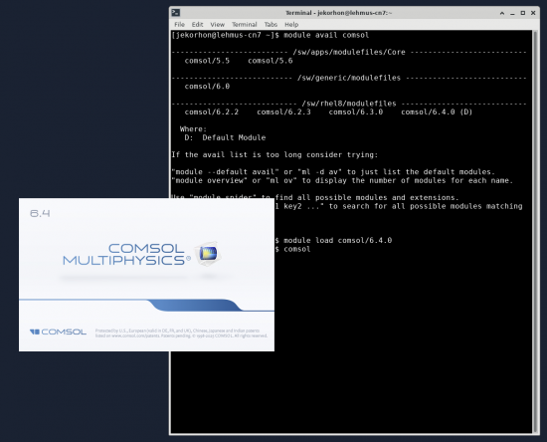Viewport: 547px width, 442px height.
Task: Close the Terminal window
Action: click(x=533, y=13)
